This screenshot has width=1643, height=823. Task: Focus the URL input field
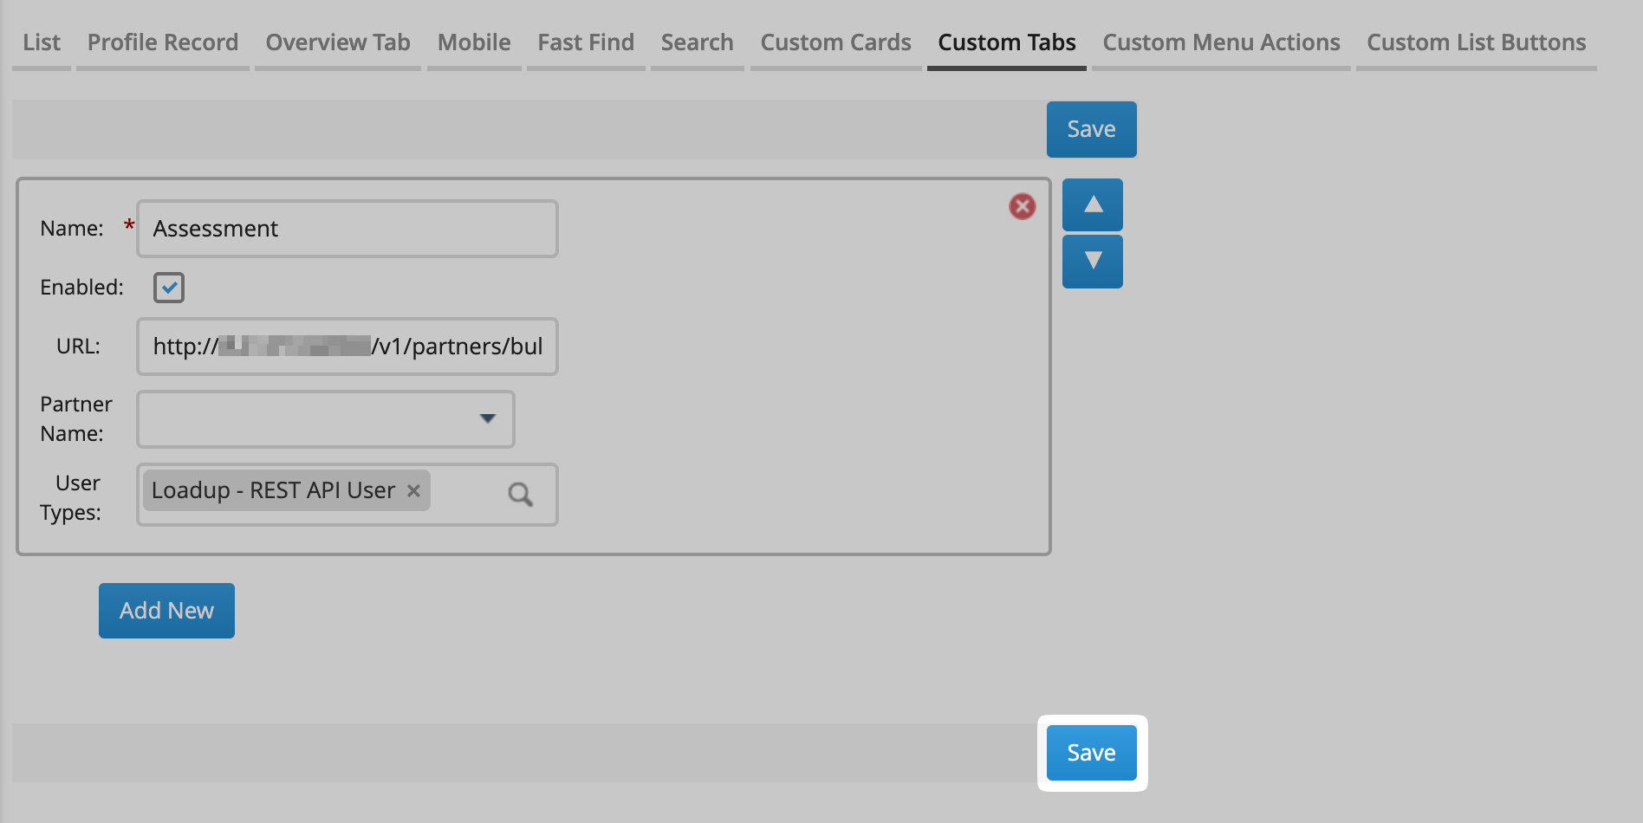(347, 347)
